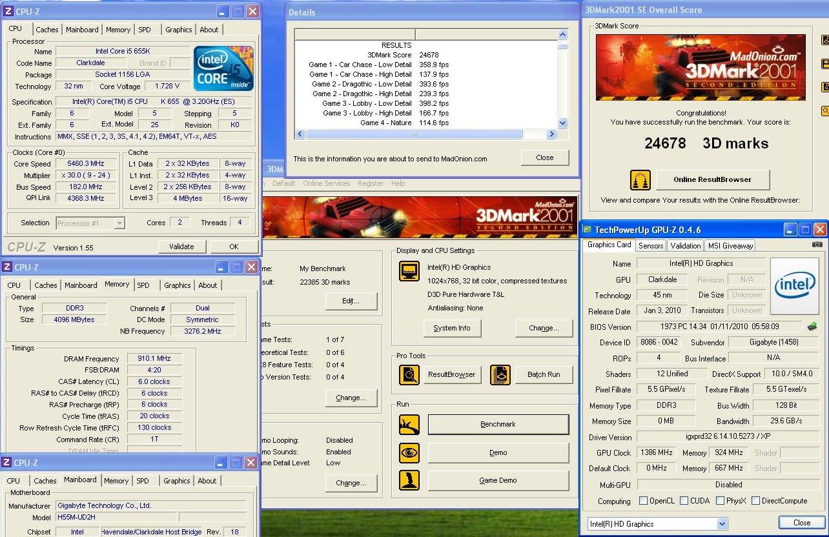Click the DRAM Frequency value 910.1 MHz
The height and width of the screenshot is (537, 829).
[x=154, y=359]
